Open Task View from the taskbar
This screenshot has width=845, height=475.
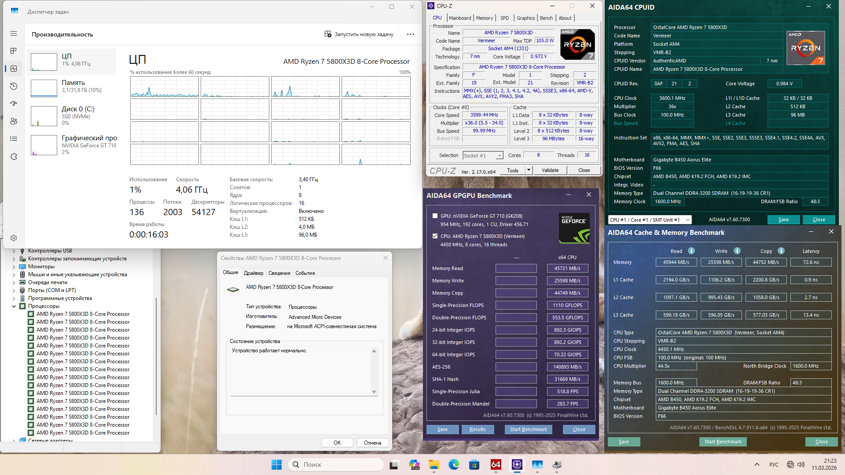(x=393, y=464)
